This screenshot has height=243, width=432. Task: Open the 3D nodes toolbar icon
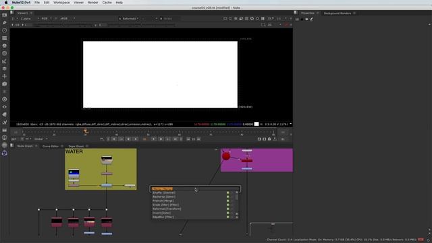[x=5, y=84]
